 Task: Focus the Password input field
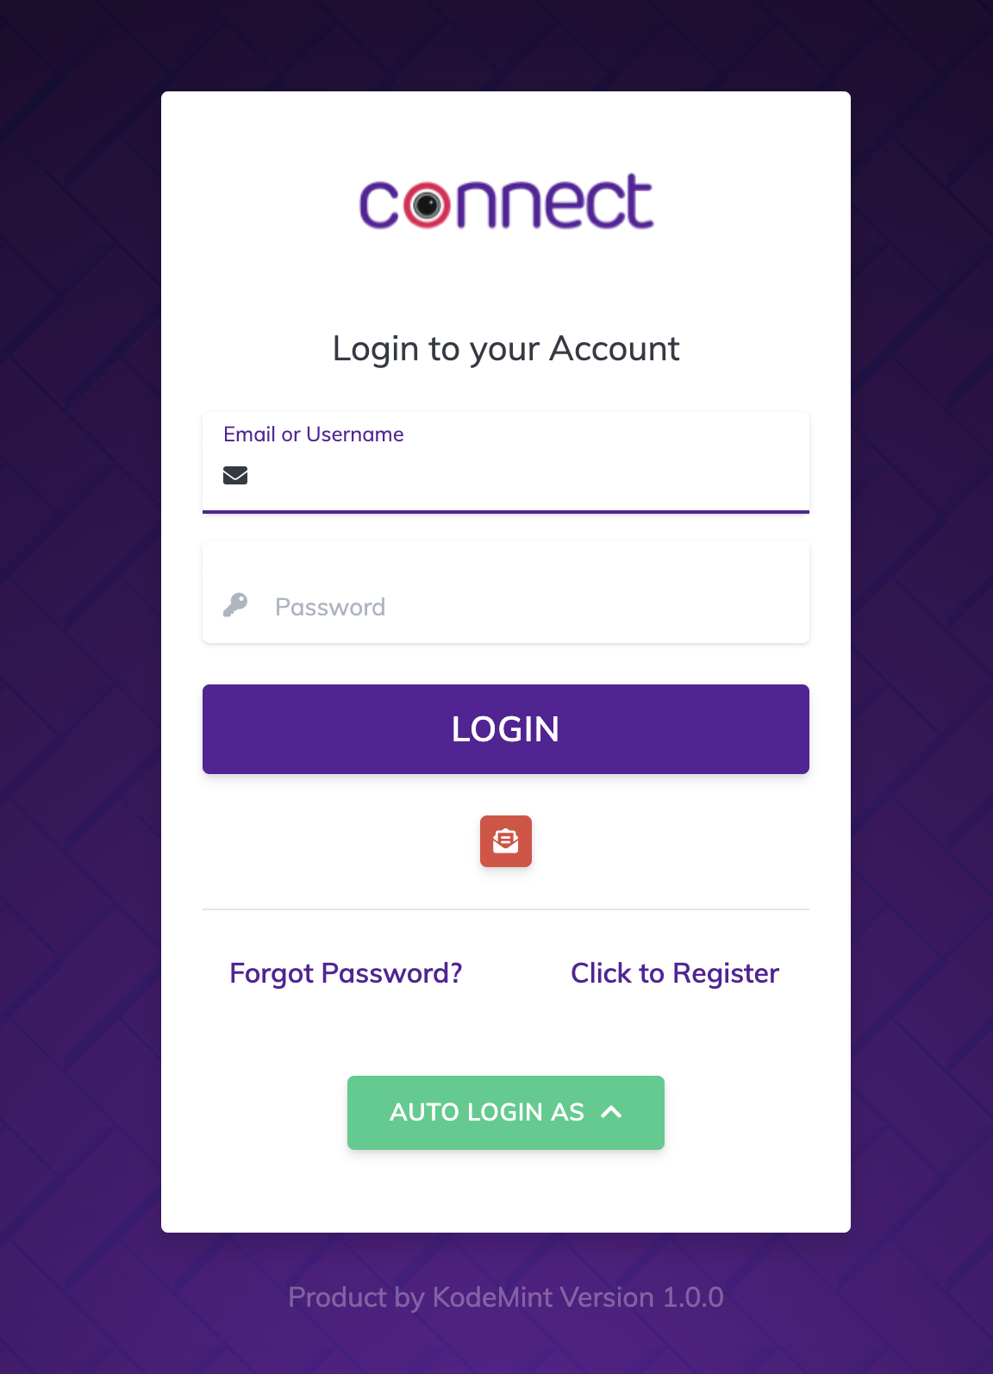(506, 592)
